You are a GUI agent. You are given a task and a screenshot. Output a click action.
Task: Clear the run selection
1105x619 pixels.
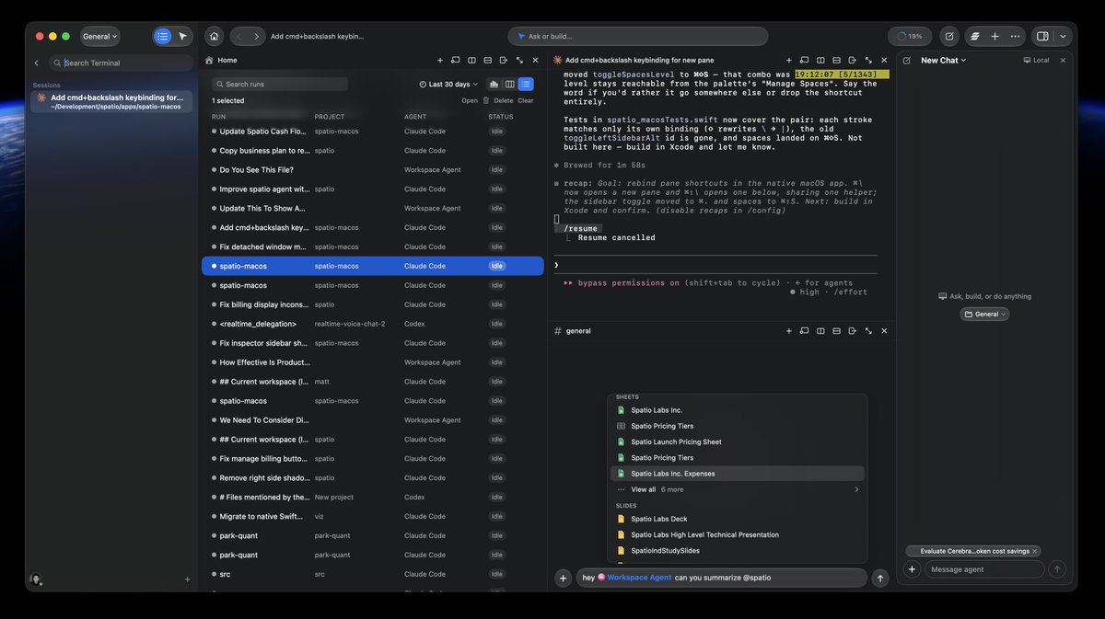(x=526, y=101)
